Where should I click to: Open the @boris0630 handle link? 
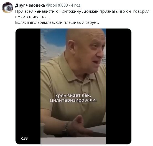pyautogui.click(x=57, y=5)
